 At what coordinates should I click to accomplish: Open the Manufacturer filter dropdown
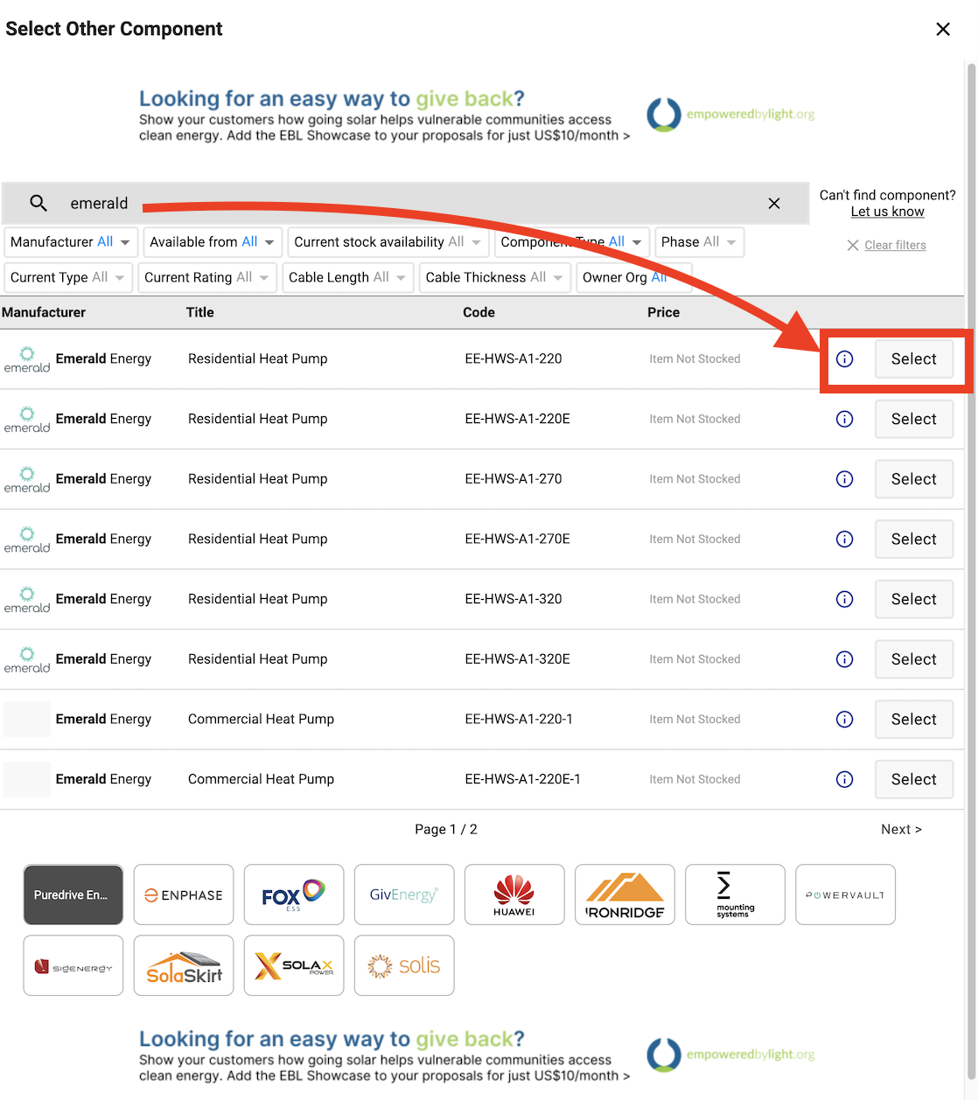tap(70, 242)
